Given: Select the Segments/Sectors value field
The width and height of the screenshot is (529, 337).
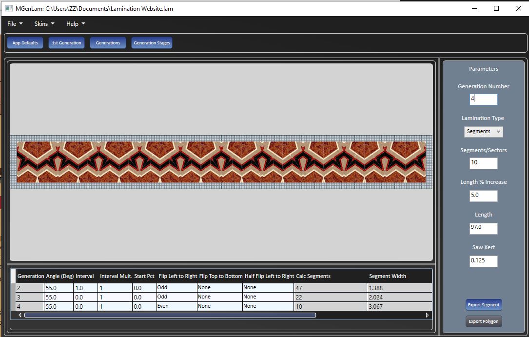Looking at the screenshot, I should pyautogui.click(x=483, y=163).
